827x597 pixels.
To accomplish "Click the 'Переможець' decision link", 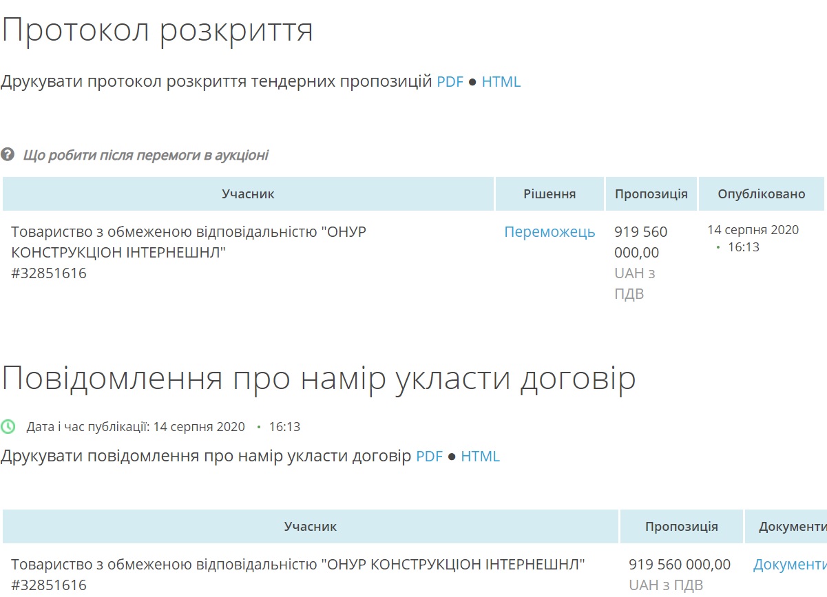I will point(549,232).
